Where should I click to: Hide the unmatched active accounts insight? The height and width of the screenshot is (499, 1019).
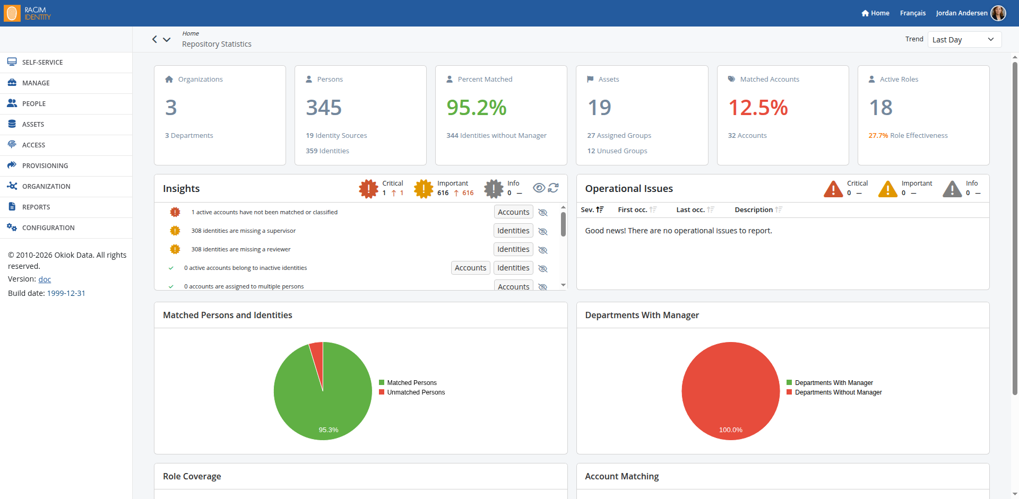point(543,212)
